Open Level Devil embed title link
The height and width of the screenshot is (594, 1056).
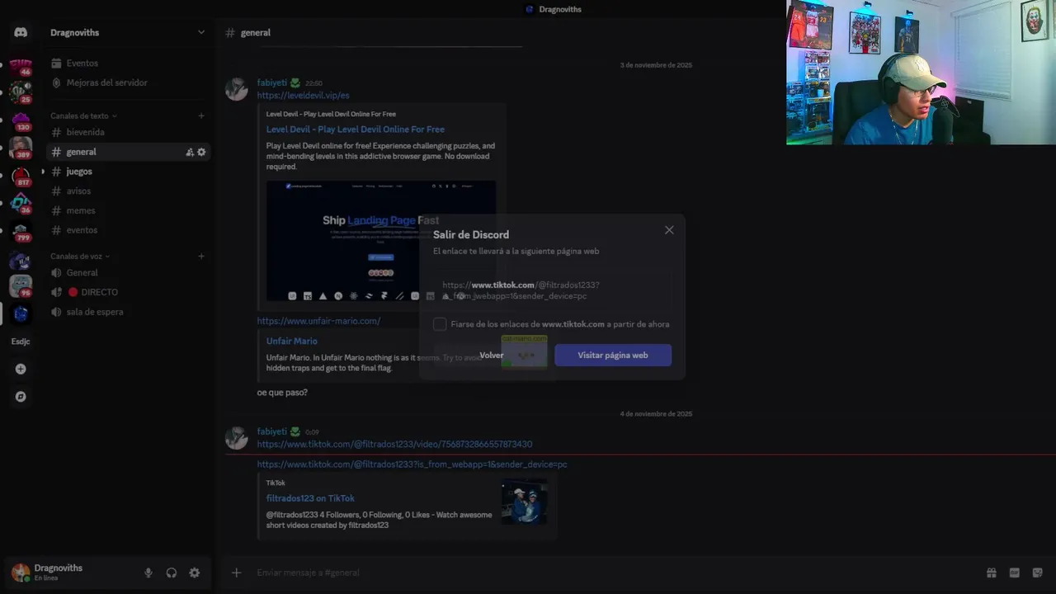tap(355, 130)
